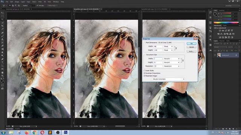The height and width of the screenshot is (135, 241).
Task: Open the Filter menu
Action: click(x=40, y=1)
